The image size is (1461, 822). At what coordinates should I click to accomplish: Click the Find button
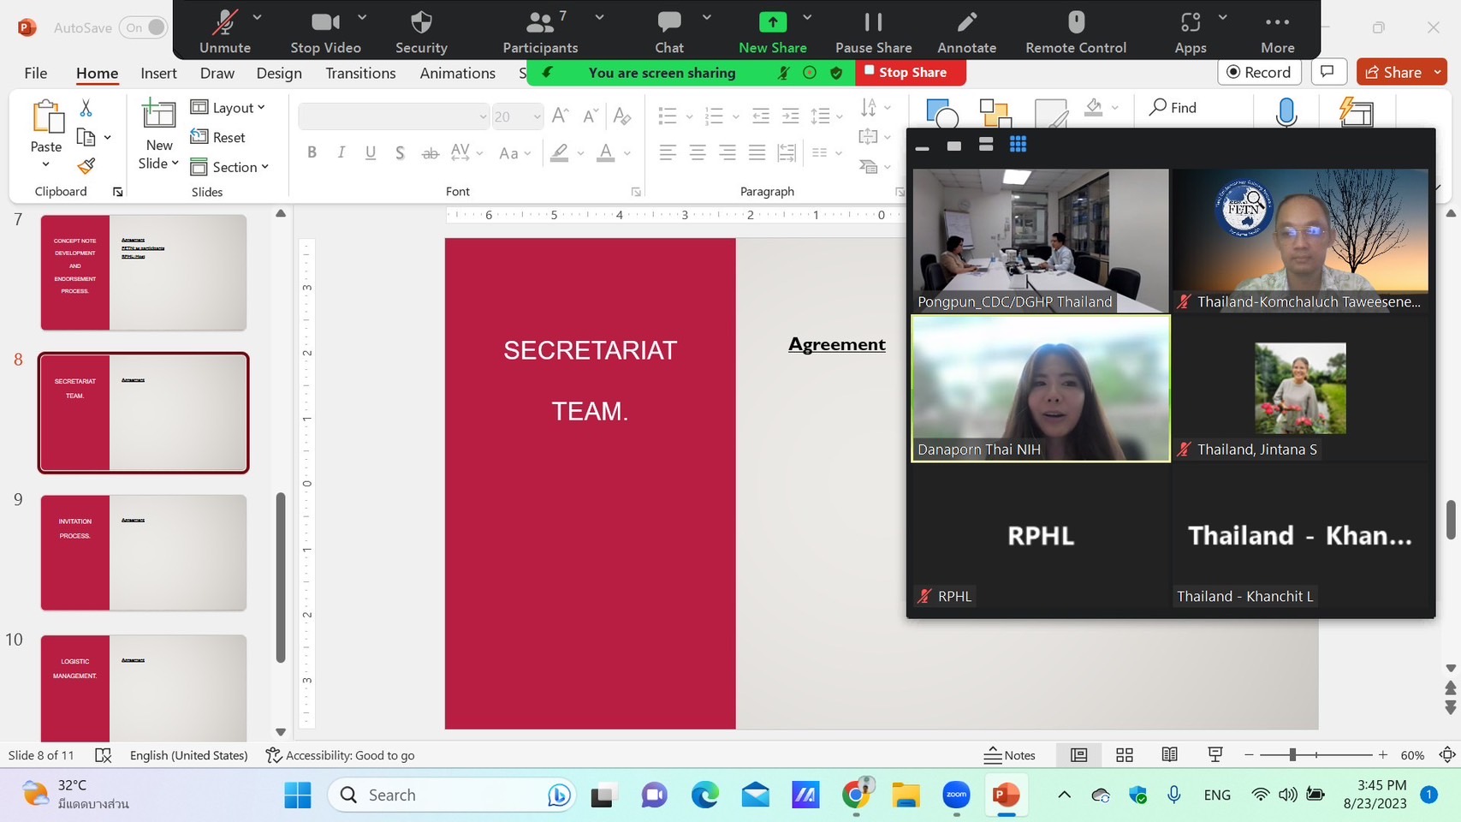[1173, 107]
